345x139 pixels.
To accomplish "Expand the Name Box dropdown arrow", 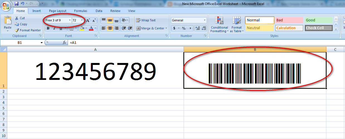I will click(42, 42).
